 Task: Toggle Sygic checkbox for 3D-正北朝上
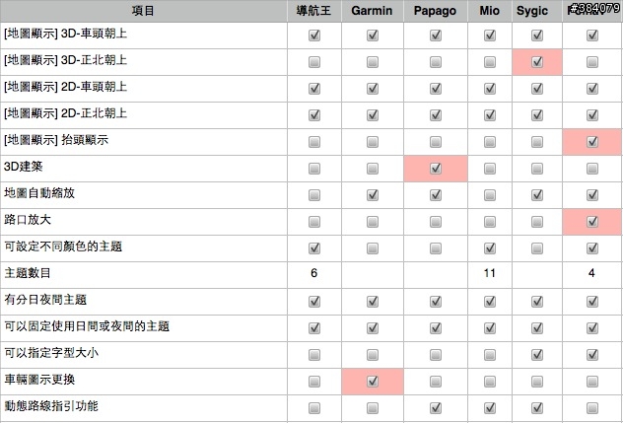537,61
